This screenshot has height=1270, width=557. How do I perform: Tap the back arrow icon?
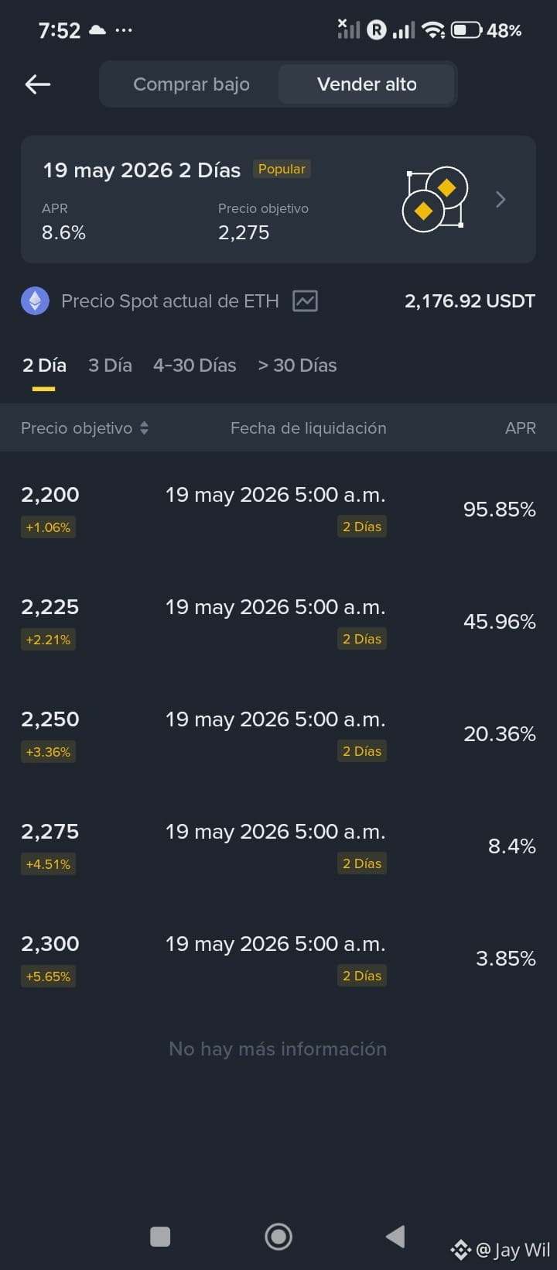(x=38, y=84)
